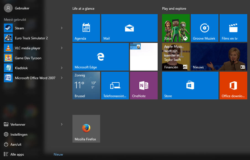250x160 pixels.
Task: Open the Store tile
Action: [x=190, y=86]
